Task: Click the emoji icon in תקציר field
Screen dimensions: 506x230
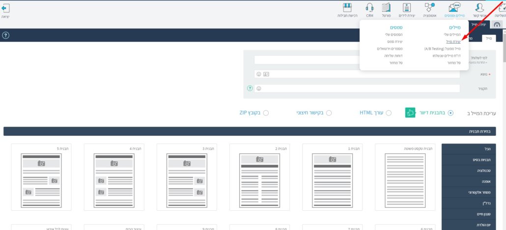Action: 259,88
